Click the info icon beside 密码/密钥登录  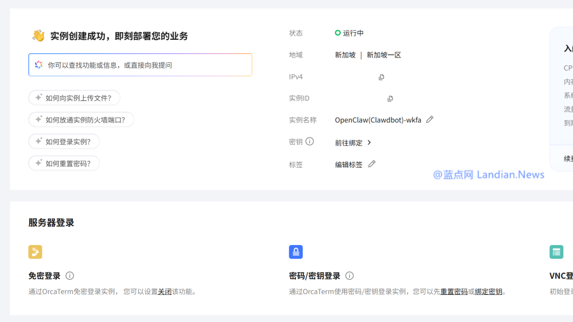(x=349, y=275)
